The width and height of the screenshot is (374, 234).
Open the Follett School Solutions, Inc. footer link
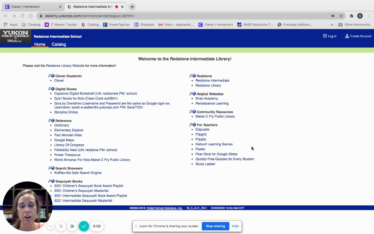(165, 208)
